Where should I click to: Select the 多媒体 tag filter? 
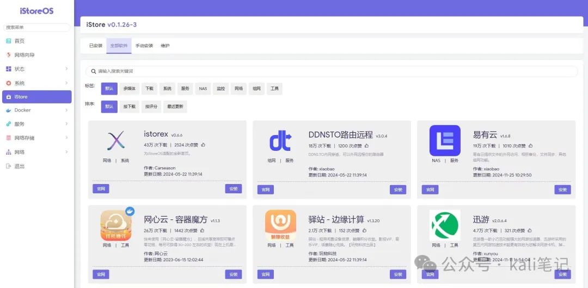(130, 89)
